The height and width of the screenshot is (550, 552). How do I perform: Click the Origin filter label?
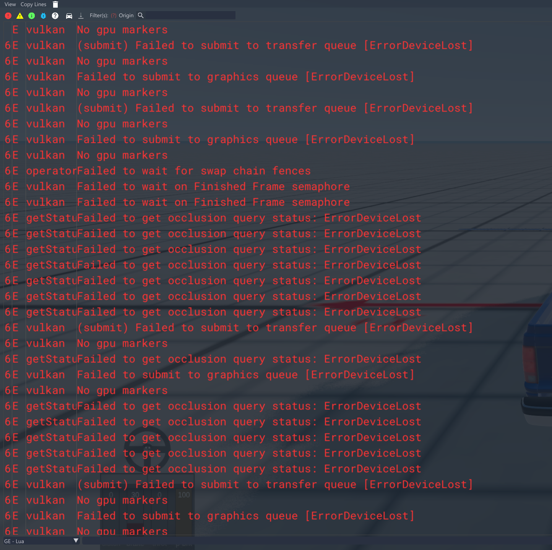[126, 16]
